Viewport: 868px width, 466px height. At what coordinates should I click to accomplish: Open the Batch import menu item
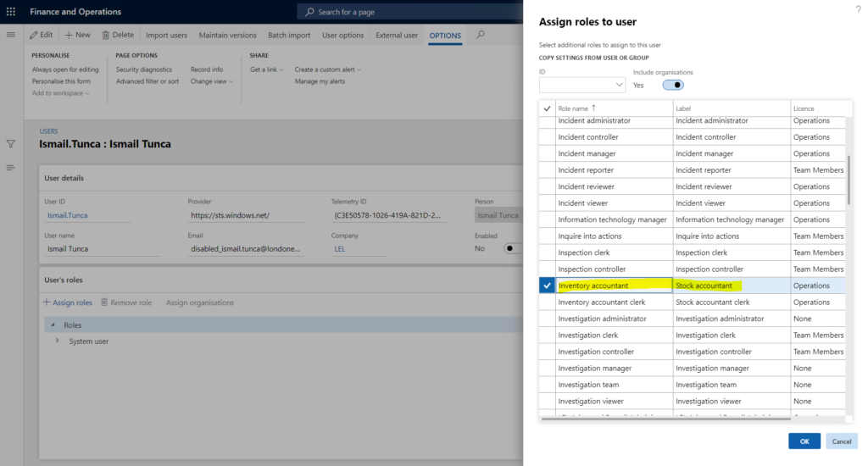pos(289,35)
